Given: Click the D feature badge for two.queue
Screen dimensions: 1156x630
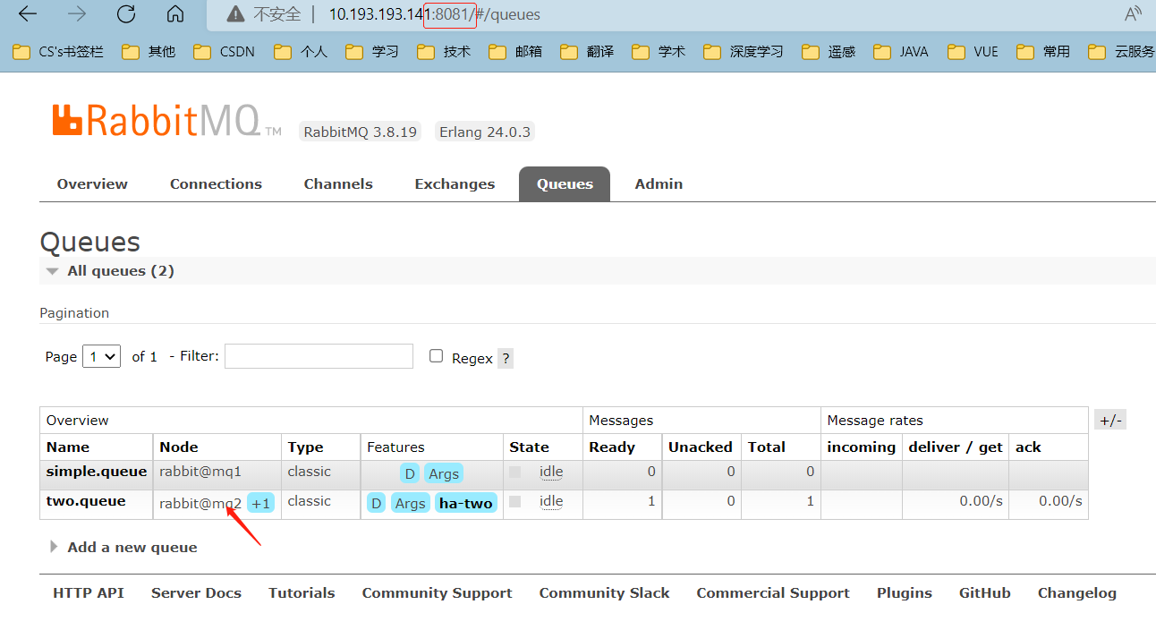Looking at the screenshot, I should [377, 503].
